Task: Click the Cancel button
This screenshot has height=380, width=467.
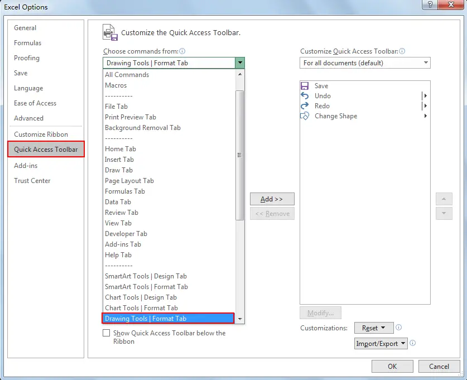Action: tap(439, 366)
